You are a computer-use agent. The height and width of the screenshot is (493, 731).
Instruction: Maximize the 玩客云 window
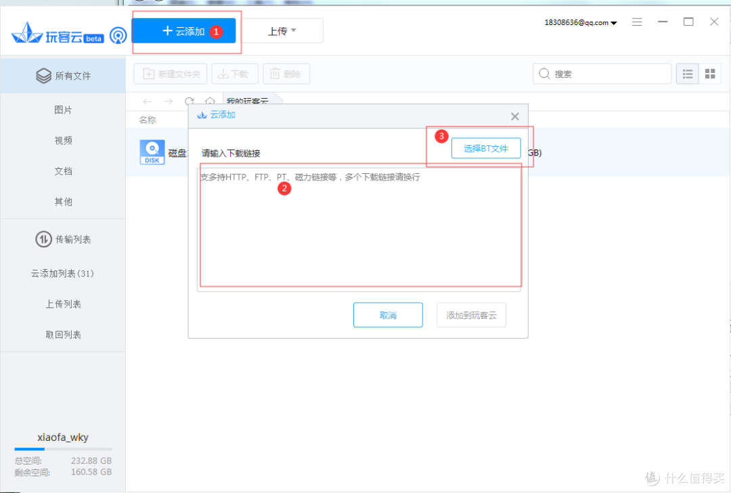688,22
